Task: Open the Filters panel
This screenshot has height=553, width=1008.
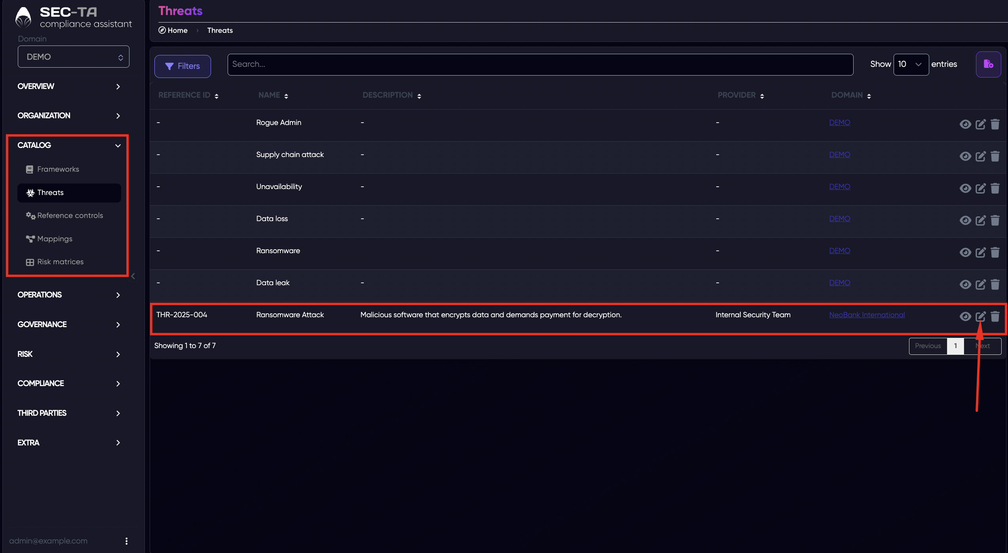Action: pyautogui.click(x=183, y=66)
